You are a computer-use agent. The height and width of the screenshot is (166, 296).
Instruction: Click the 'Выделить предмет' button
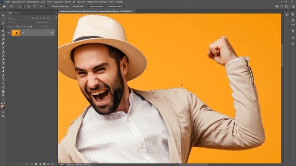pos(96,6)
